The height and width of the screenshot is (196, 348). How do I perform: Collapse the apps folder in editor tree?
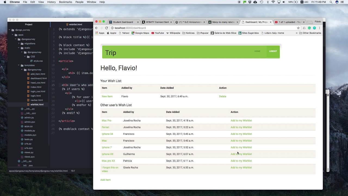tap(12, 35)
